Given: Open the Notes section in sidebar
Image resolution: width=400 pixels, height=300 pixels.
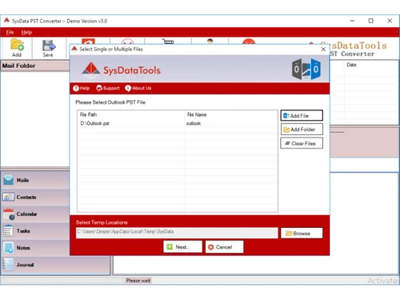Looking at the screenshot, I should point(35,248).
